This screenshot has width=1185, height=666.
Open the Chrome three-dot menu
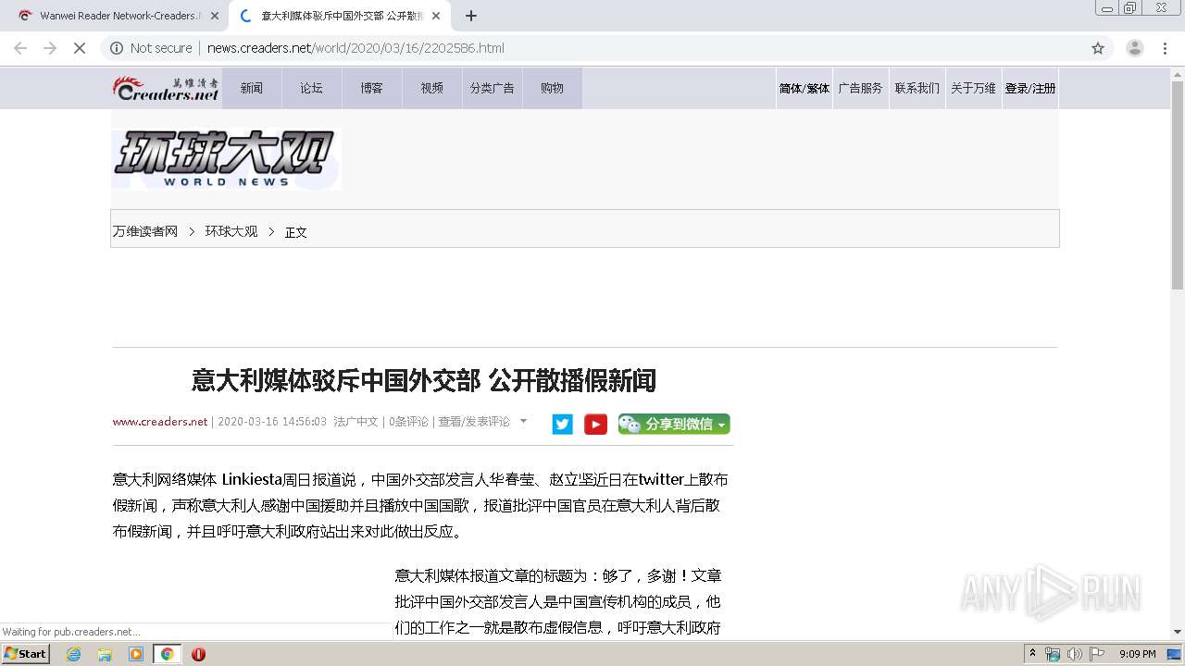point(1166,48)
